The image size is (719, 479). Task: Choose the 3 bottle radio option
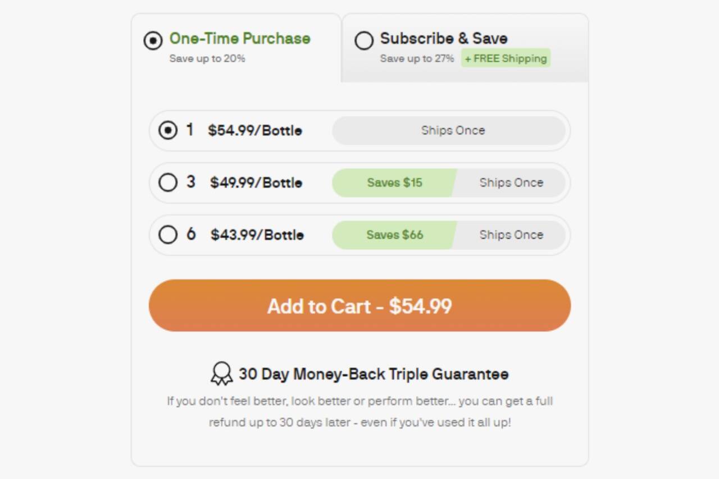(167, 183)
